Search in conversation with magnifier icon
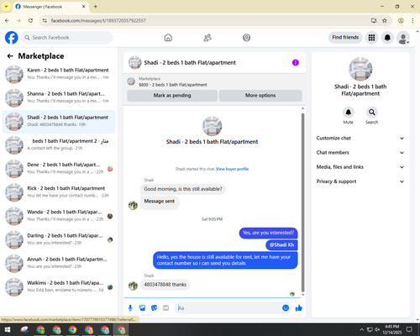Screen dimensions: 420x336 click(x=372, y=113)
